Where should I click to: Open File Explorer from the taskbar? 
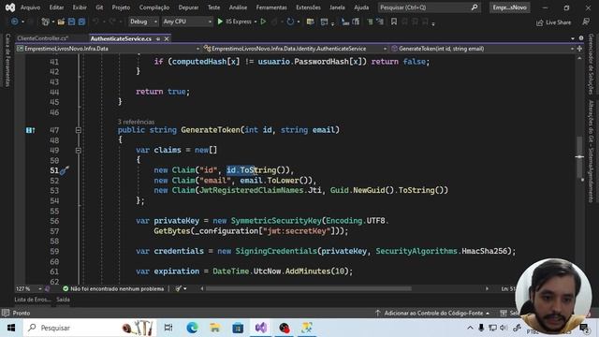[215, 328]
